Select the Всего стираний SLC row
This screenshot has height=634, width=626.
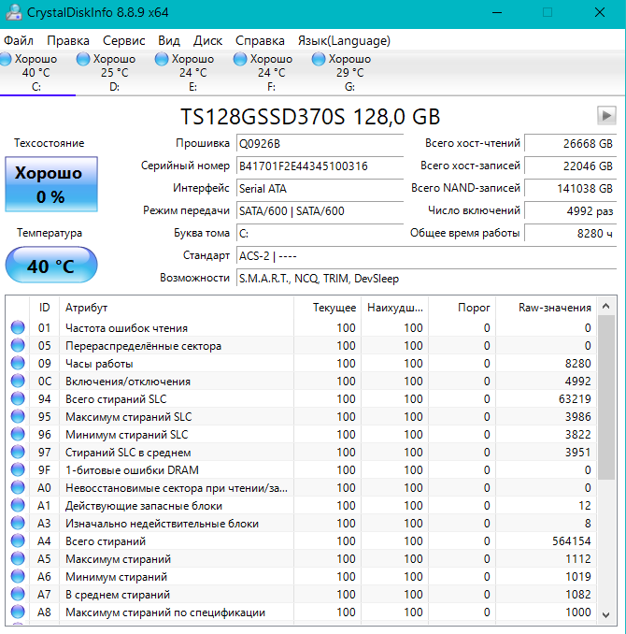(301, 399)
